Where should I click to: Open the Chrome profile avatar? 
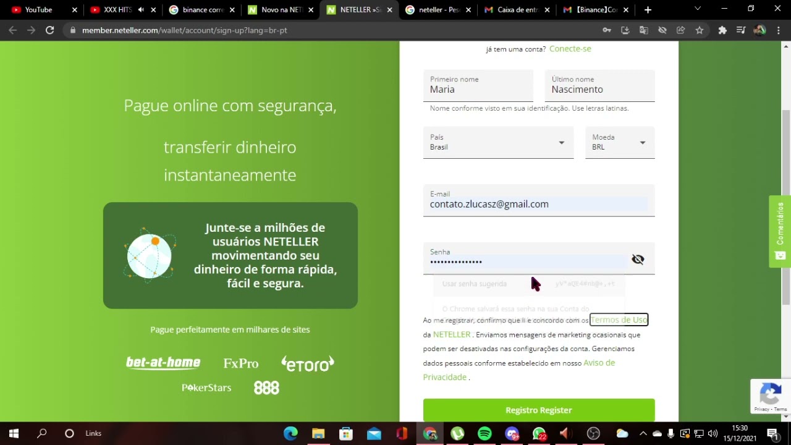(x=760, y=30)
